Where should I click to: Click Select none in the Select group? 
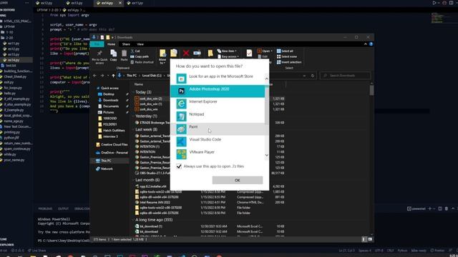[286, 56]
